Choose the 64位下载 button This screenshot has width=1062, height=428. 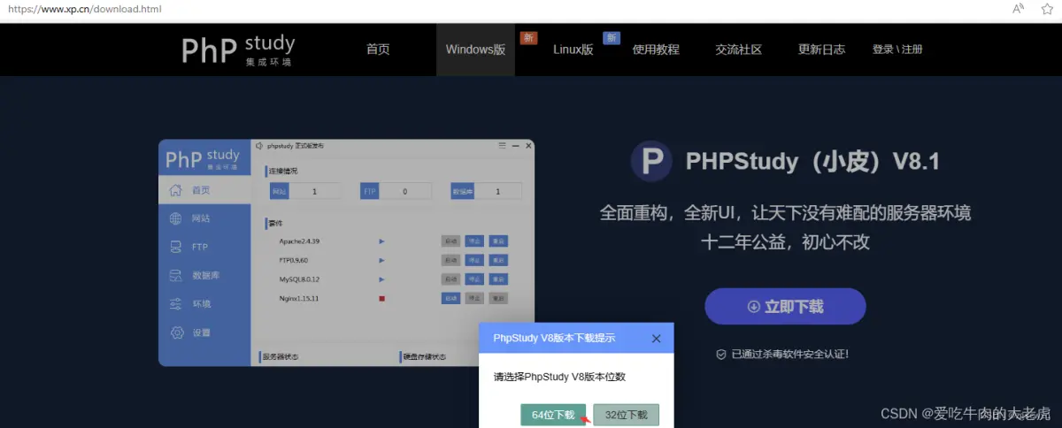coord(553,415)
